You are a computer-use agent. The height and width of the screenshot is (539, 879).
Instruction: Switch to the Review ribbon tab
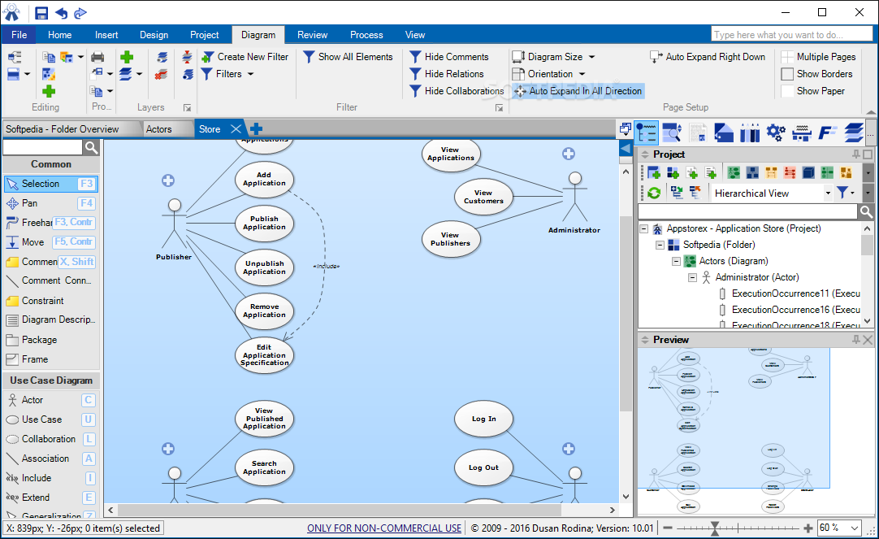[312, 35]
